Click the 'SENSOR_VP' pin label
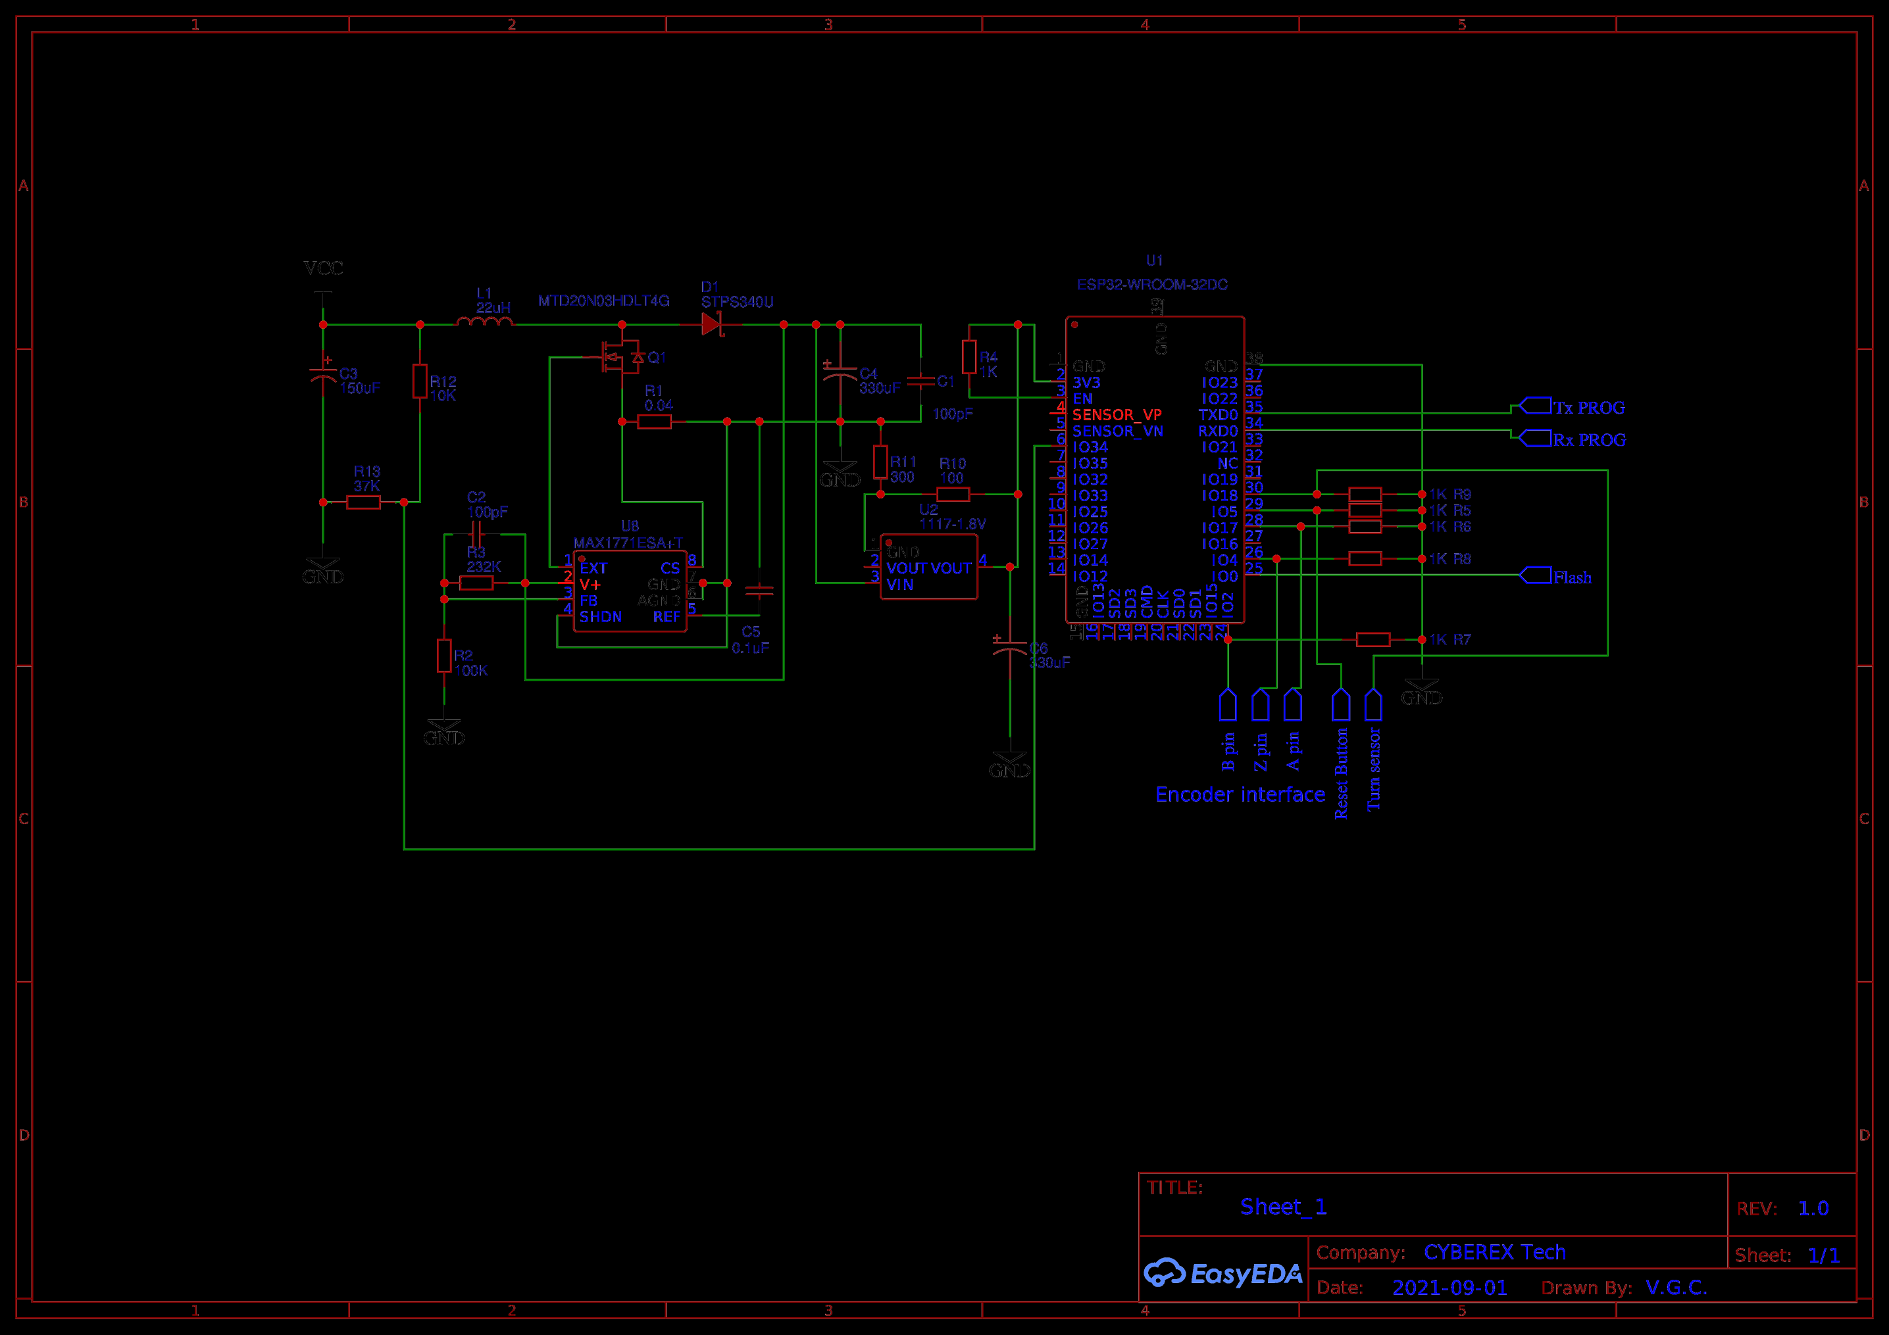1889x1335 pixels. click(1117, 414)
